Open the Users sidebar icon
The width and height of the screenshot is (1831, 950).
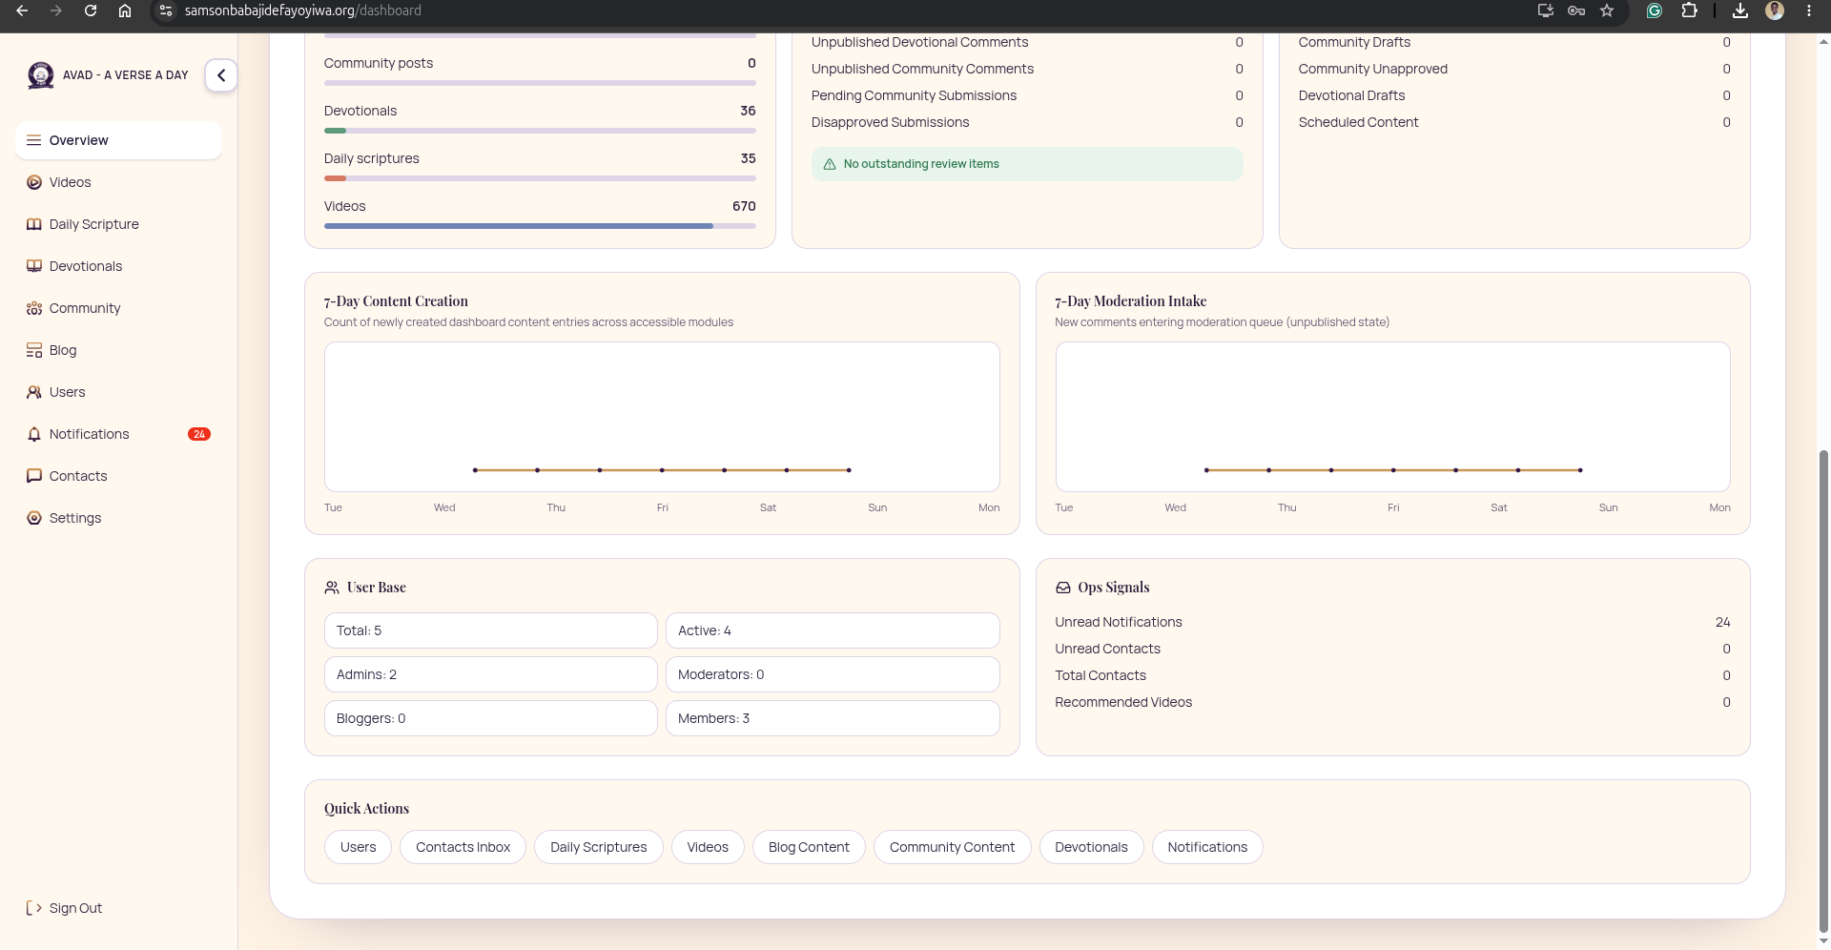34,392
